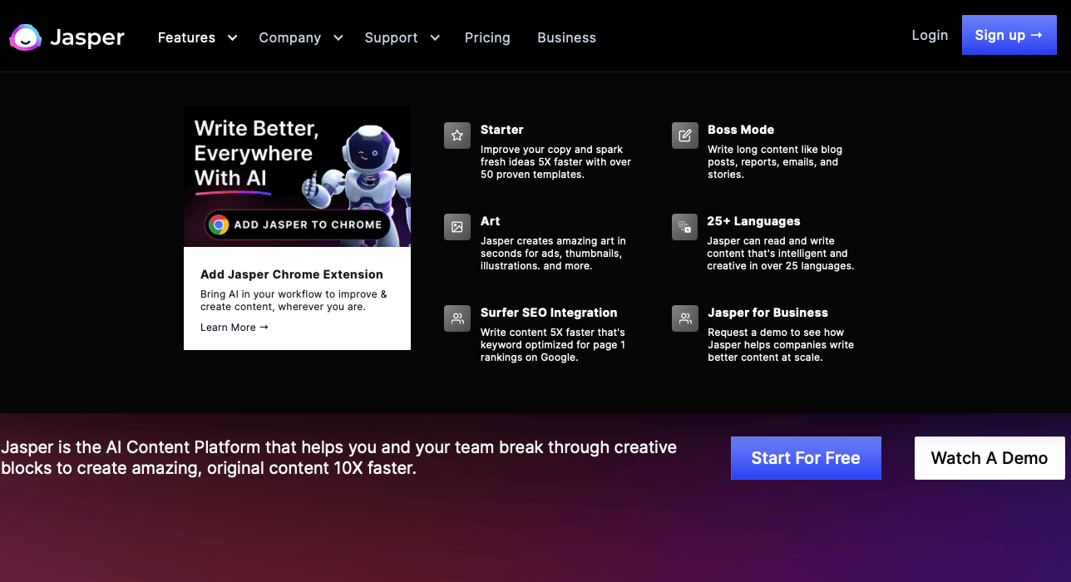Viewport: 1071px width, 582px height.
Task: Click the 'Bring AI in your workflow' description
Action: pyautogui.click(x=294, y=300)
